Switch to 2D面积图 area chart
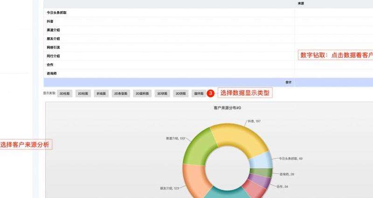Image resolution: width=373 pixels, height=198 pixels. (x=142, y=93)
